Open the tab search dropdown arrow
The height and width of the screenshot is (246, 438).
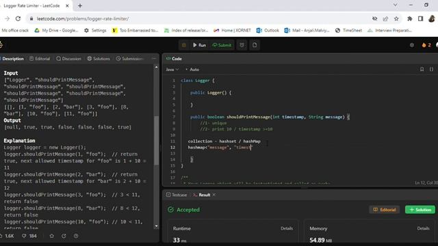coord(395,5)
